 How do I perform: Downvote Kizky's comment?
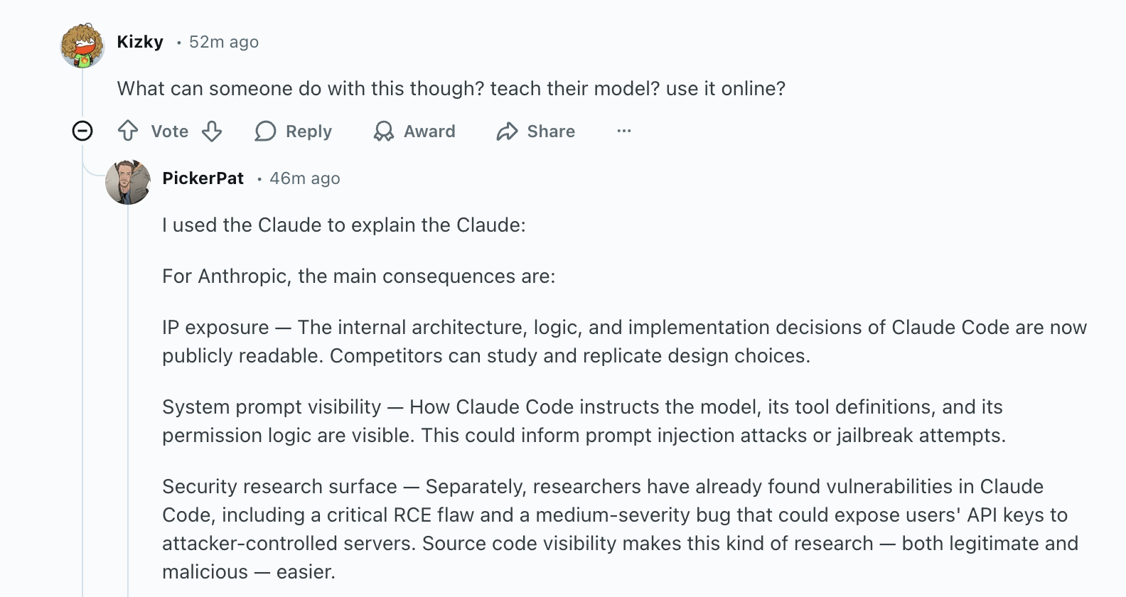pos(212,131)
